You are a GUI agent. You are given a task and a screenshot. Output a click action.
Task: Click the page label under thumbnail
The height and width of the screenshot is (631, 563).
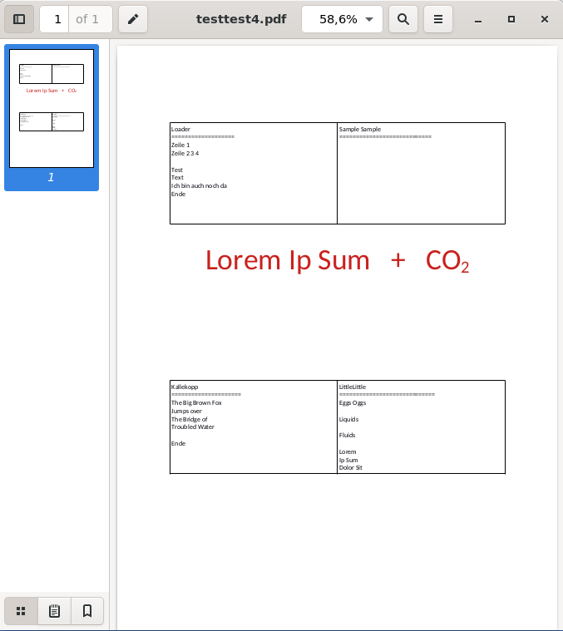51,178
